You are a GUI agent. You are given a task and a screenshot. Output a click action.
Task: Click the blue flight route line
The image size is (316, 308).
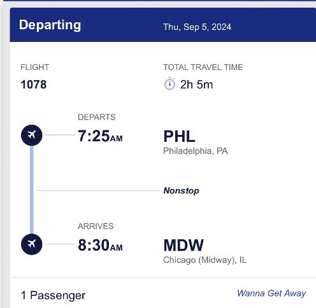point(32,190)
